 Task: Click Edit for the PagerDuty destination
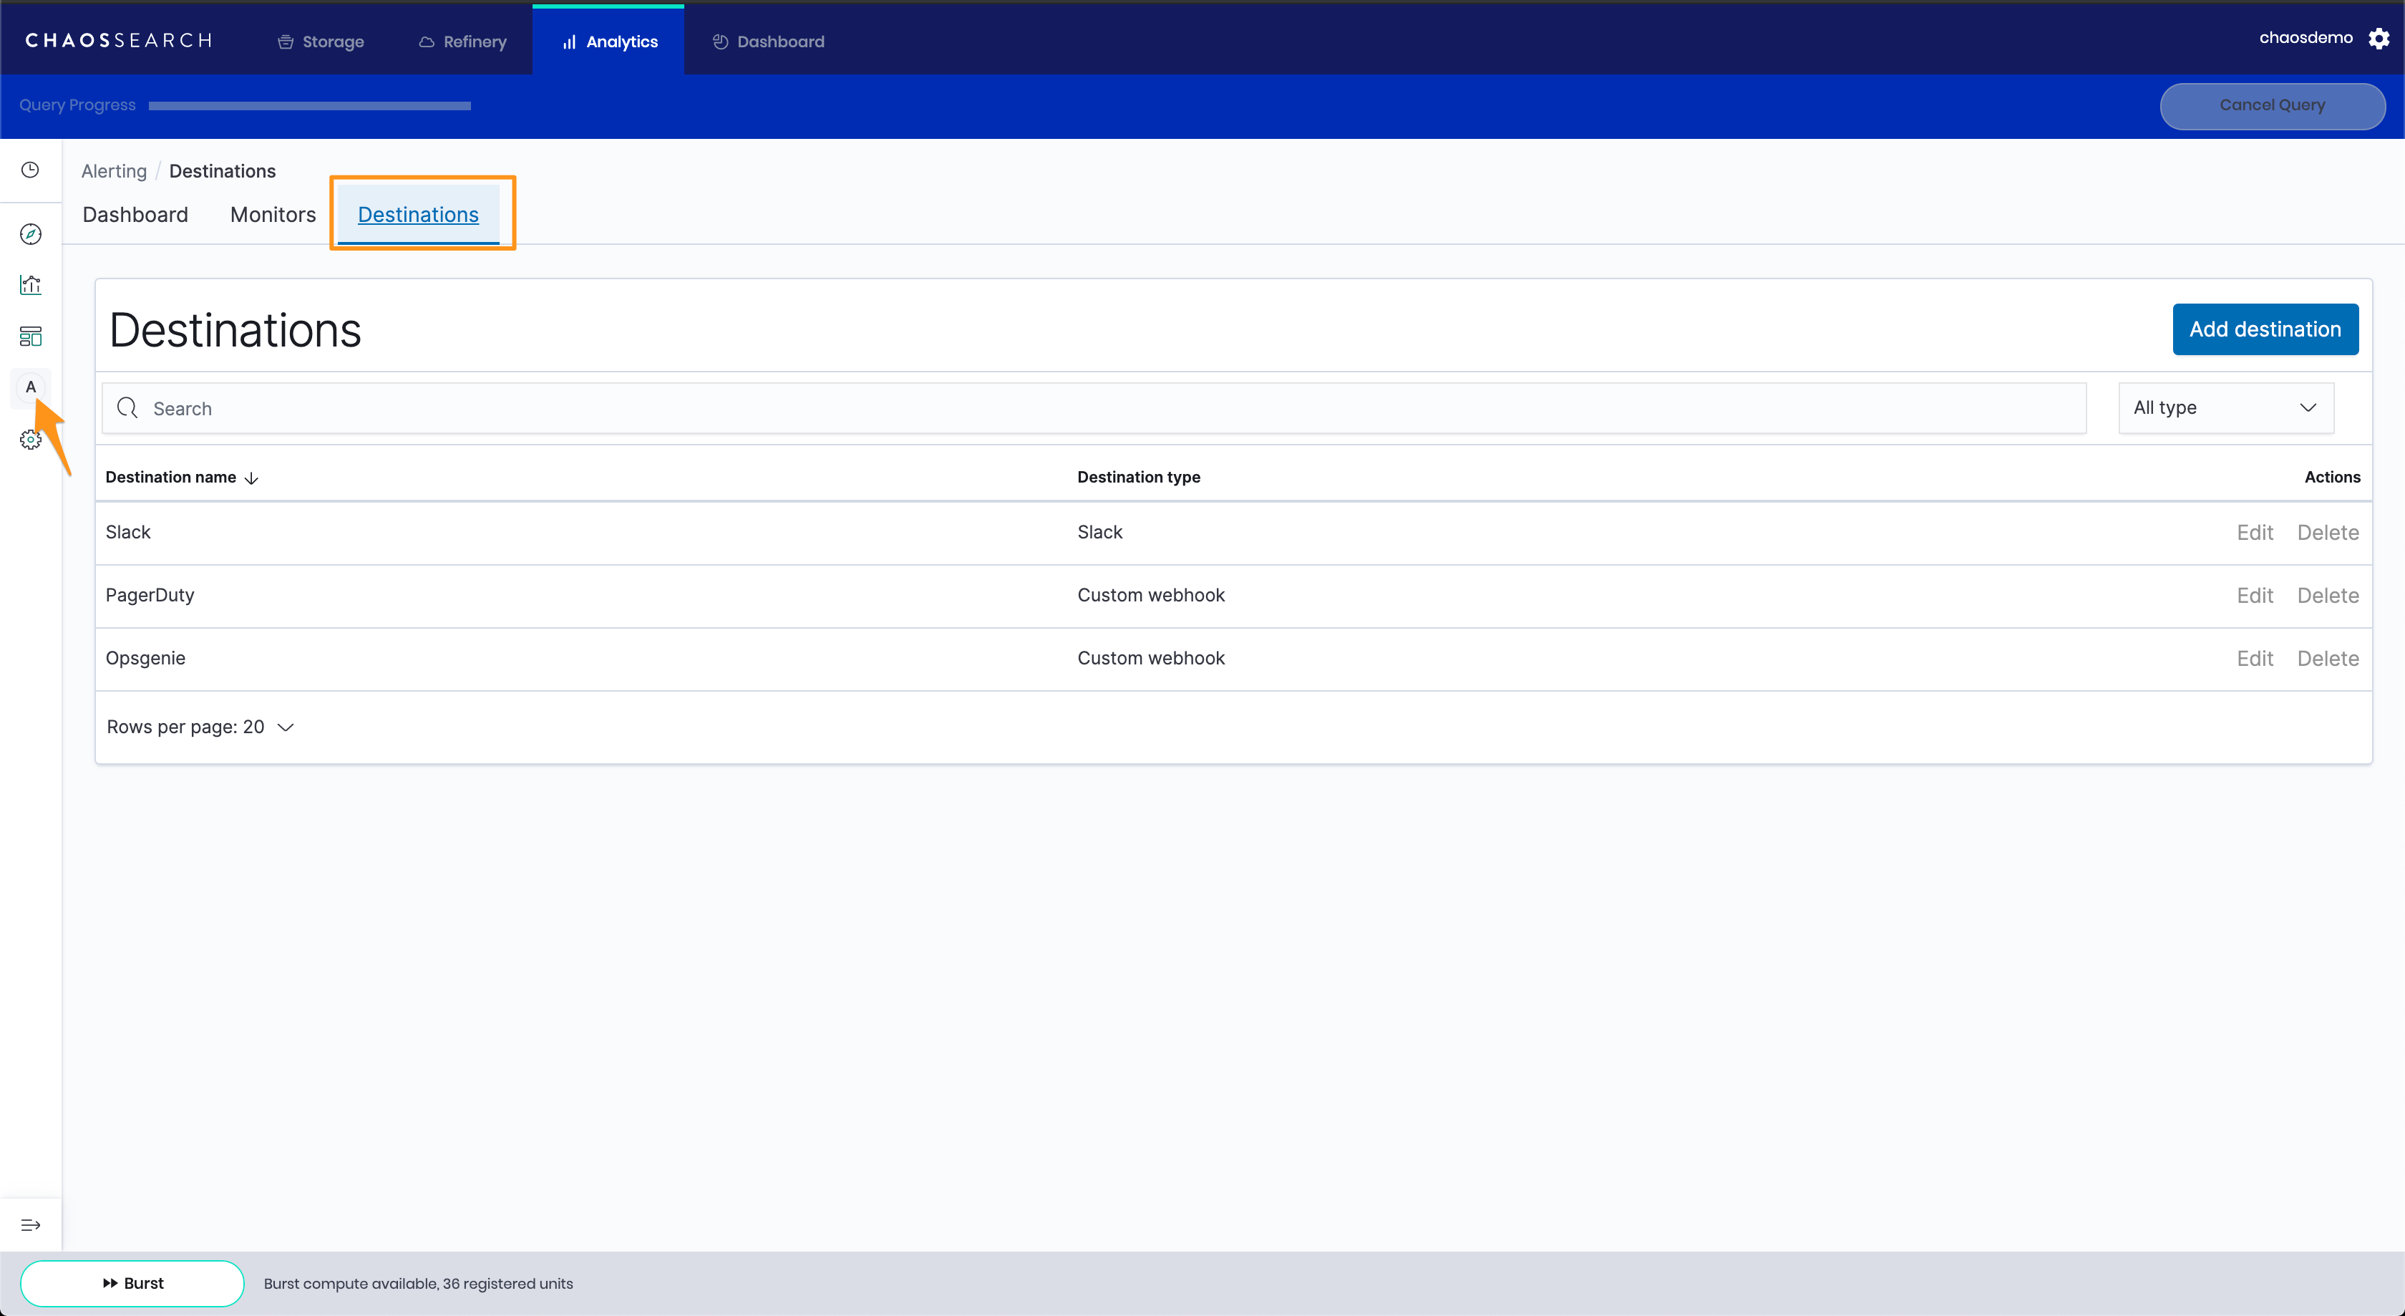click(2254, 596)
